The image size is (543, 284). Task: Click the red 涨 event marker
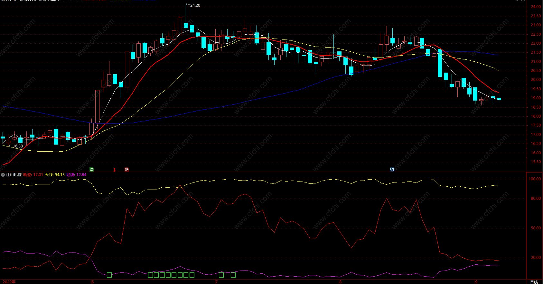[126, 169]
